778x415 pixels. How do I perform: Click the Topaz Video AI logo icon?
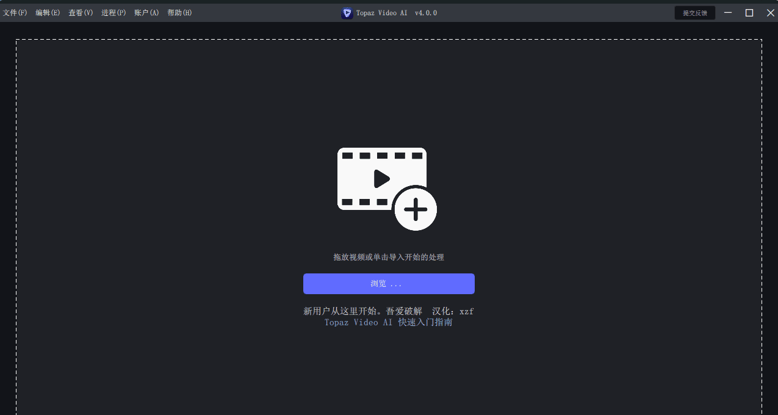pyautogui.click(x=347, y=13)
